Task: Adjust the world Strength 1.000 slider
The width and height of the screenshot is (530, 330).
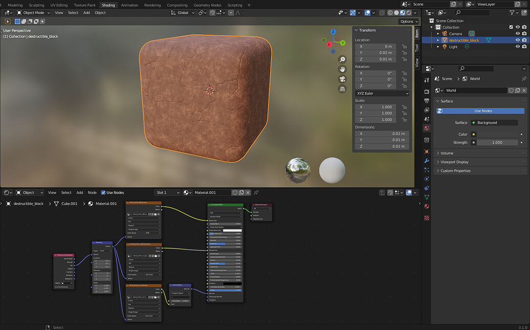Action: tap(497, 143)
